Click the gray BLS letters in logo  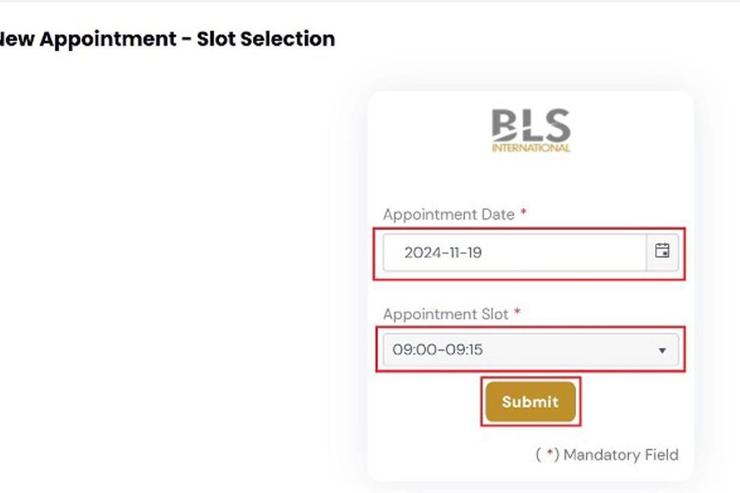(531, 125)
